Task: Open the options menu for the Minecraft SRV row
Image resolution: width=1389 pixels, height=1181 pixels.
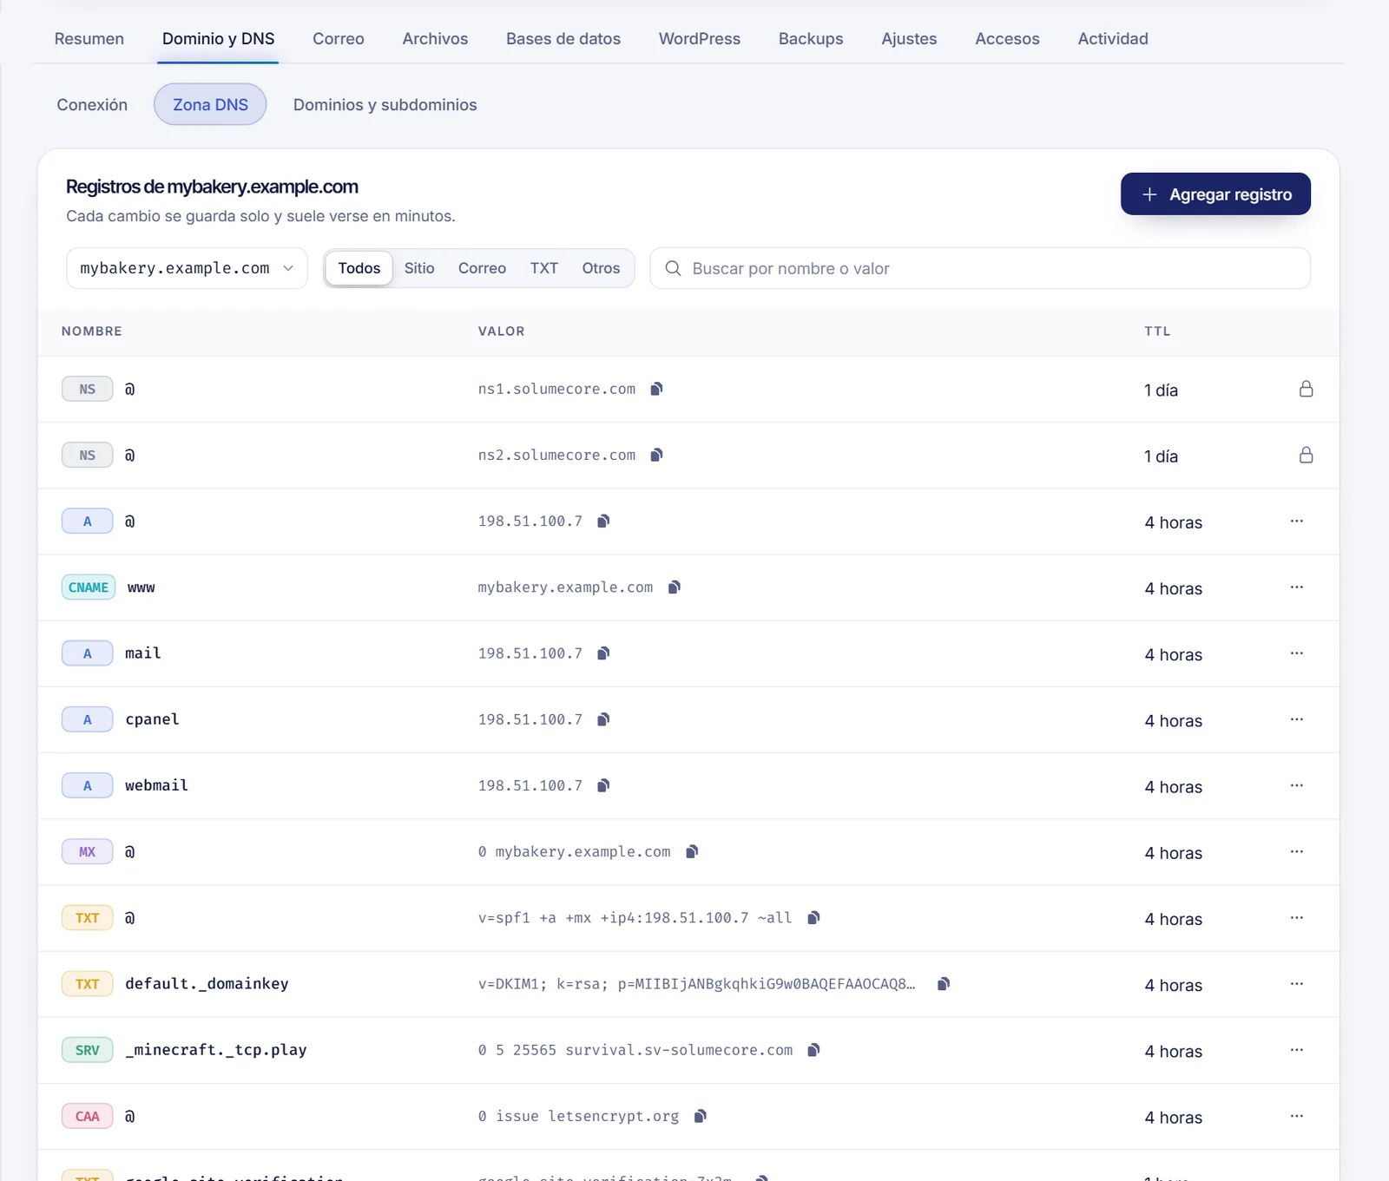Action: point(1297,1050)
